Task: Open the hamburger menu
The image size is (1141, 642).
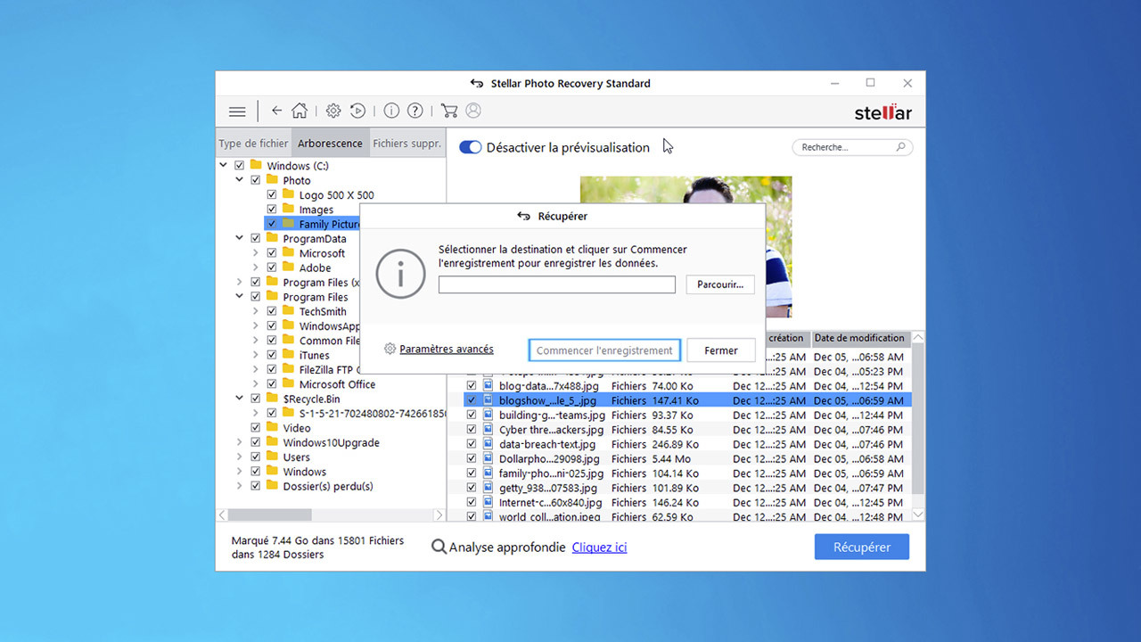Action: tap(237, 111)
